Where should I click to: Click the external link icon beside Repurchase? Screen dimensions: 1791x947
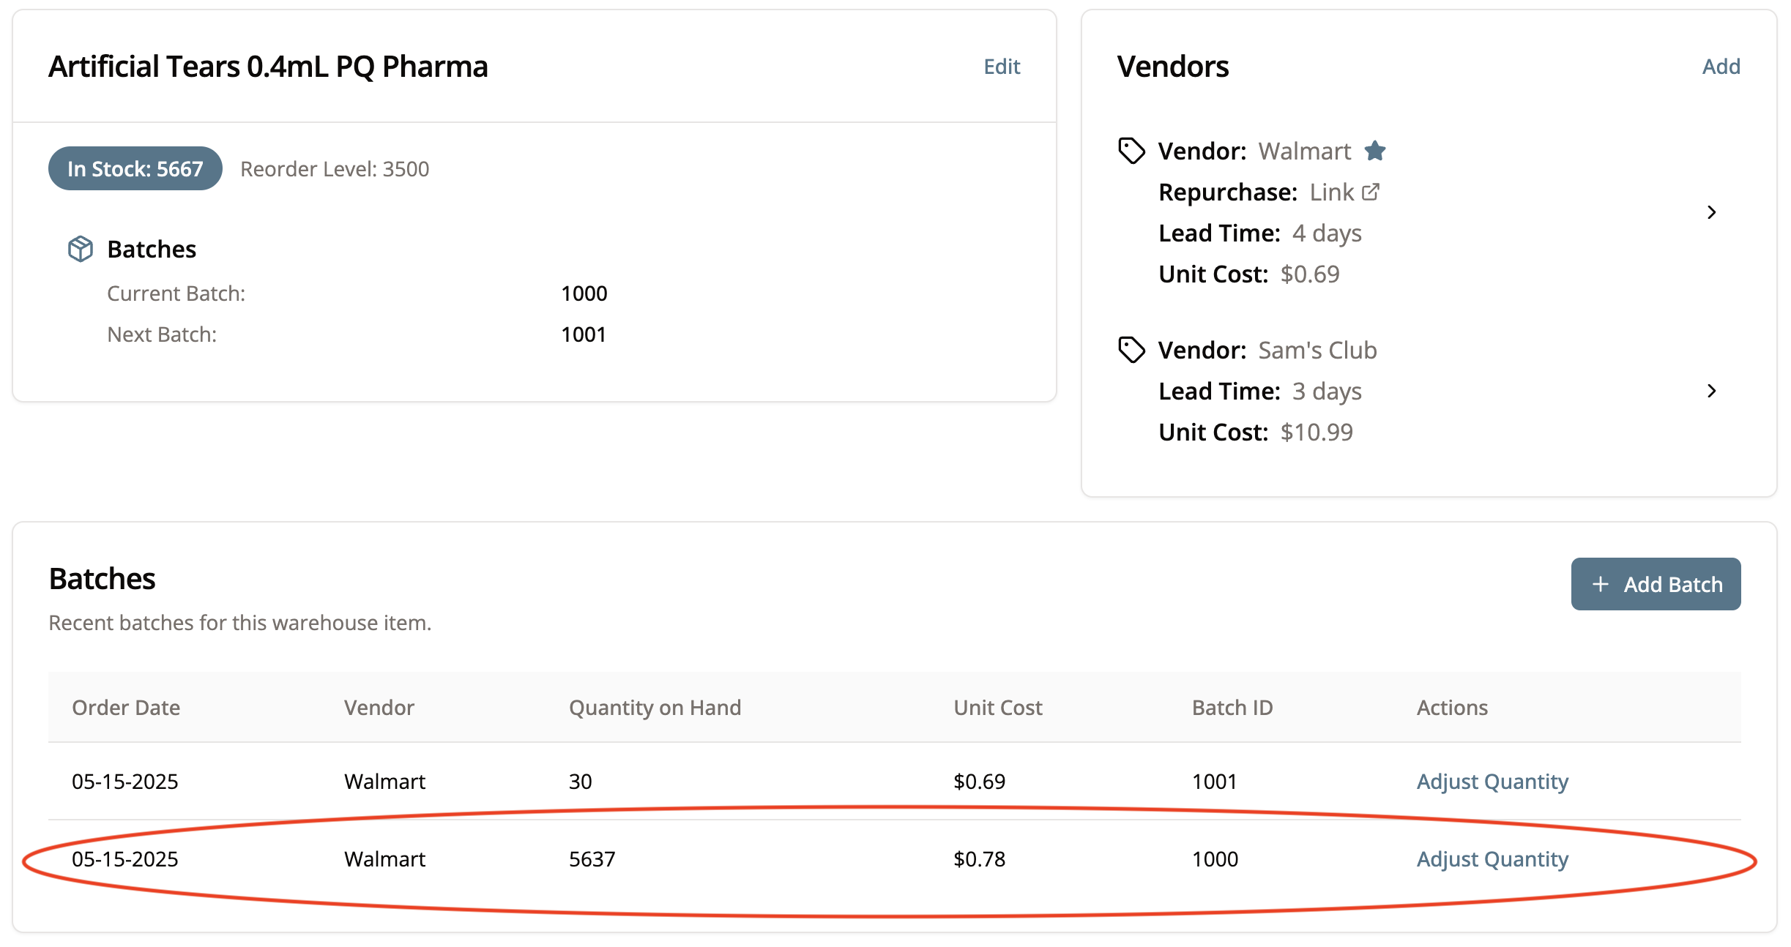point(1371,192)
